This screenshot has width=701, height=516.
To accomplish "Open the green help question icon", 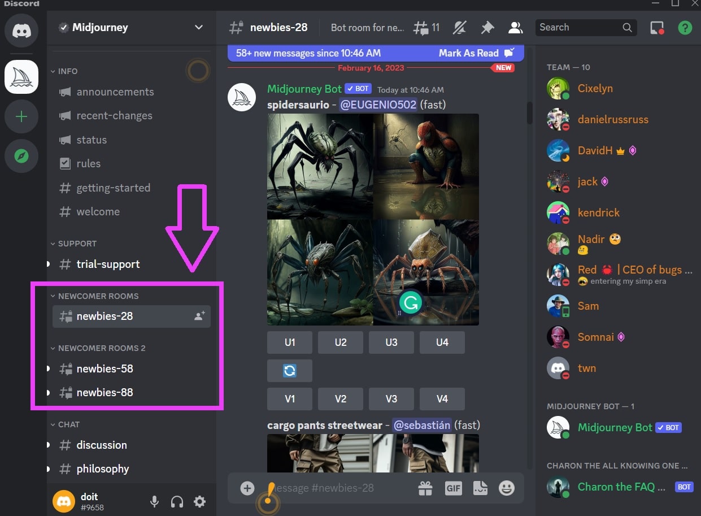I will [685, 27].
